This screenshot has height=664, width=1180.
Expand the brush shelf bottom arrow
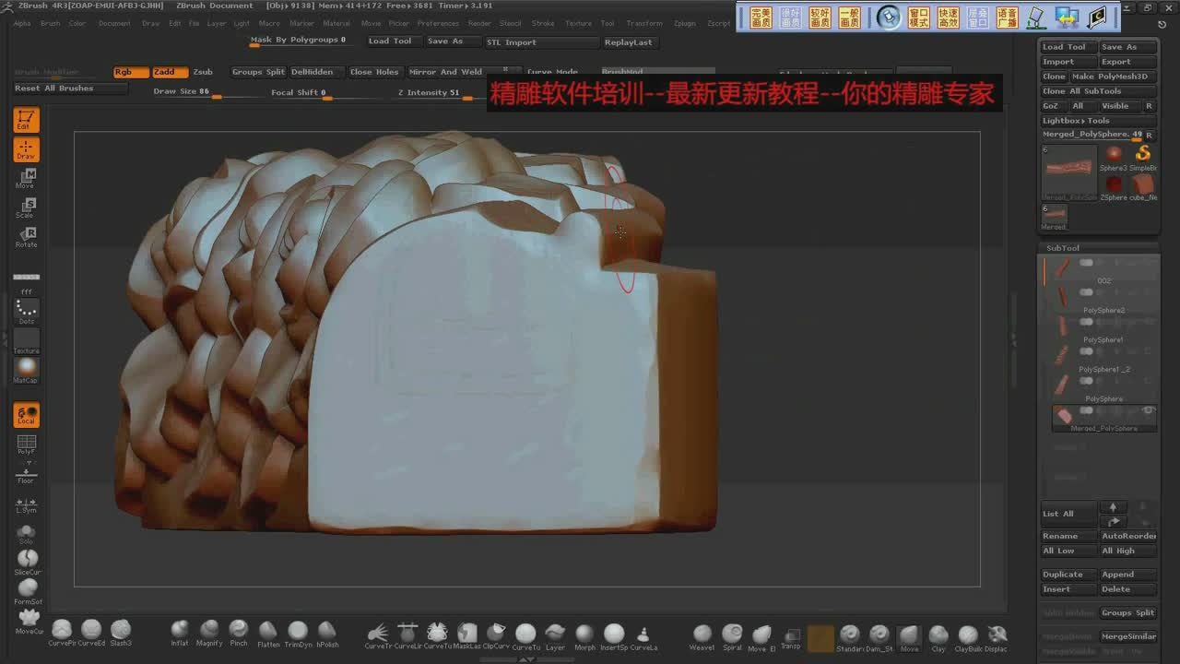click(528, 659)
